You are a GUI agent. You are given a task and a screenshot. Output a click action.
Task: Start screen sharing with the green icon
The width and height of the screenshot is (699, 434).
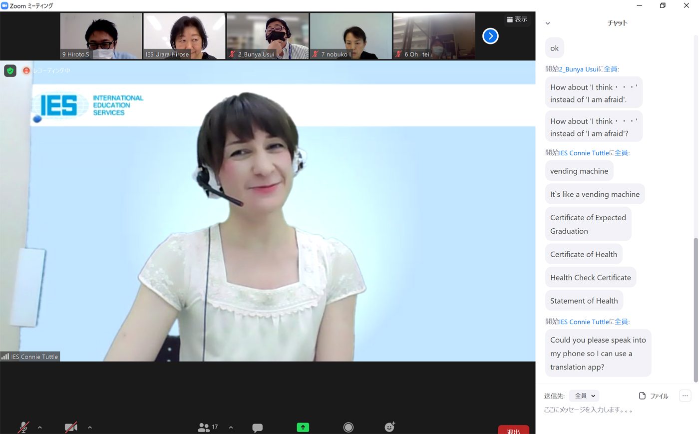303,427
